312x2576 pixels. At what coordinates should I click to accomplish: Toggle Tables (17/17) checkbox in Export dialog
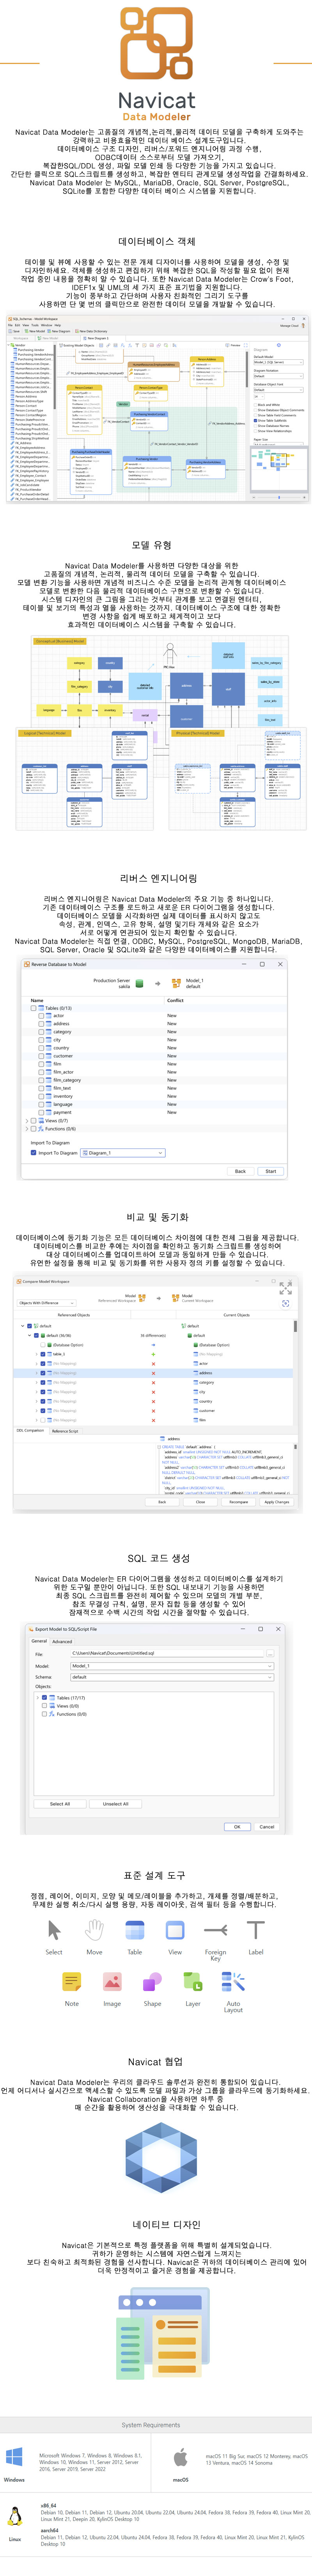point(44,1697)
